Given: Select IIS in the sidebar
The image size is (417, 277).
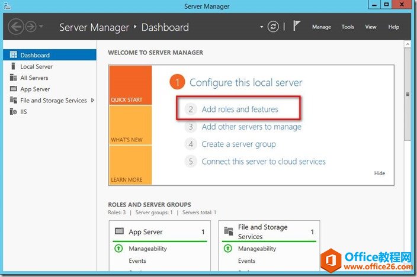Looking at the screenshot, I should (50, 112).
